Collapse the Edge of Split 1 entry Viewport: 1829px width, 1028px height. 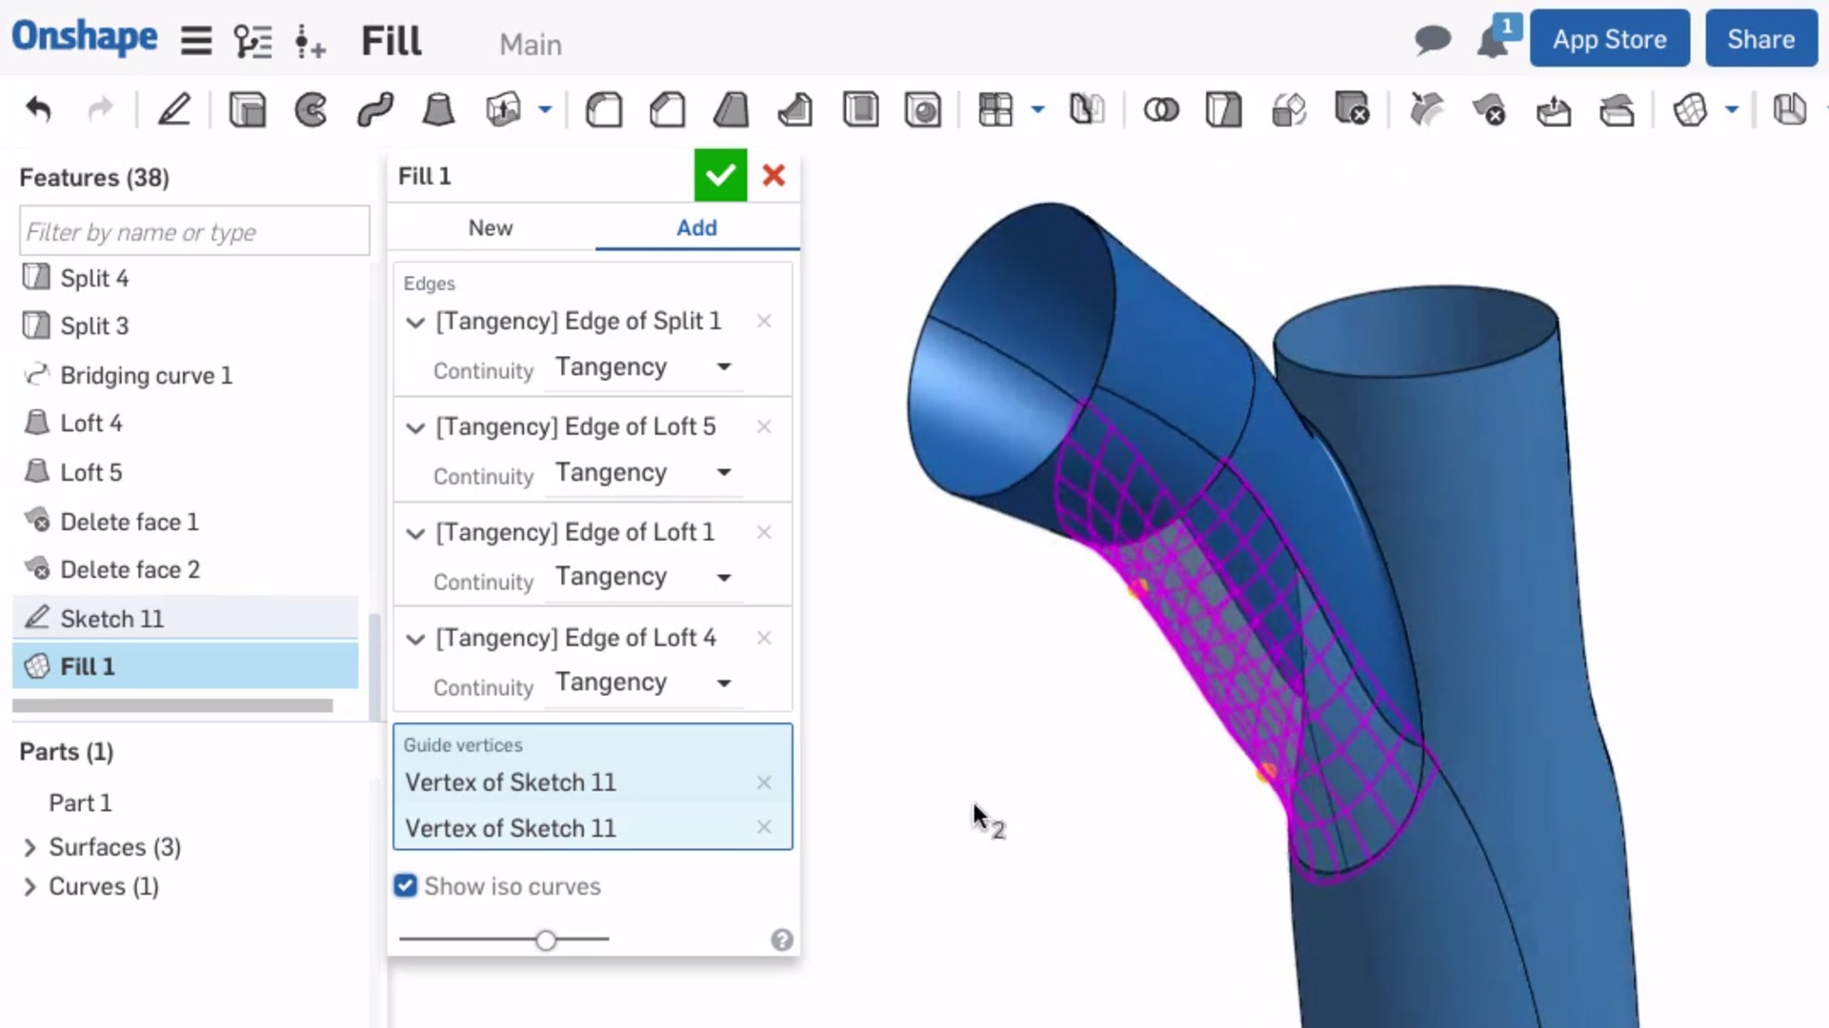point(415,322)
